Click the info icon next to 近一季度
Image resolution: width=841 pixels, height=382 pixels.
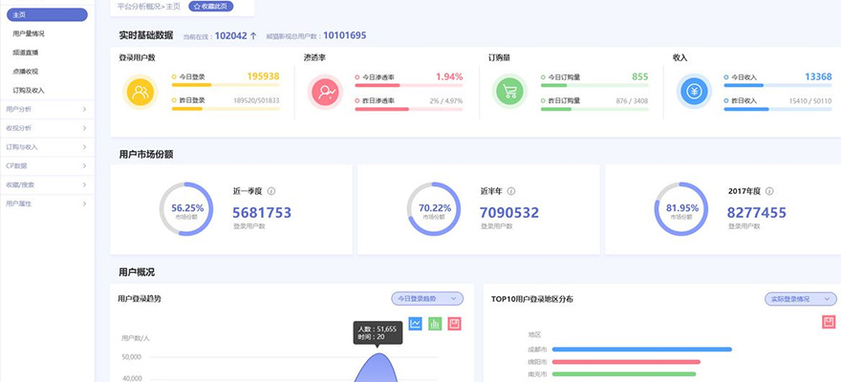(271, 191)
